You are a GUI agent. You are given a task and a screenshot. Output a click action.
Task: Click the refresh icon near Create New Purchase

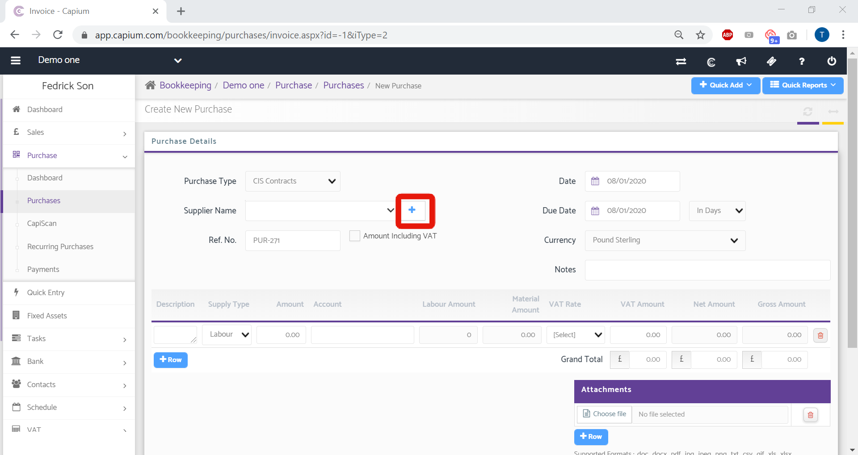pyautogui.click(x=808, y=111)
